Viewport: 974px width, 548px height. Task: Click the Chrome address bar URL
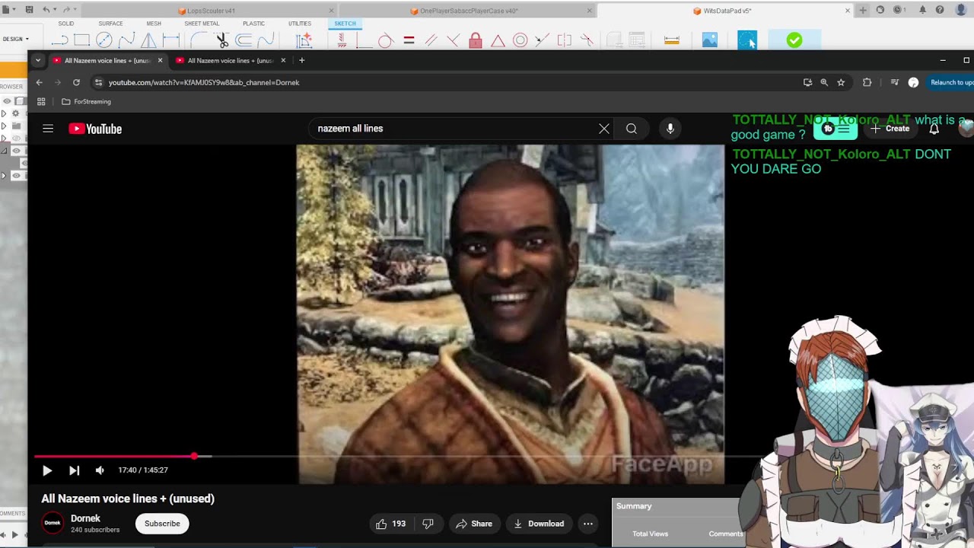[x=204, y=82]
